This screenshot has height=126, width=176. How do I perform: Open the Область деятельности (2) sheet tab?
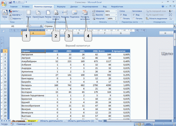tap(81, 121)
